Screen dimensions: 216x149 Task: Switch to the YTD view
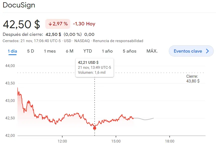(87, 51)
